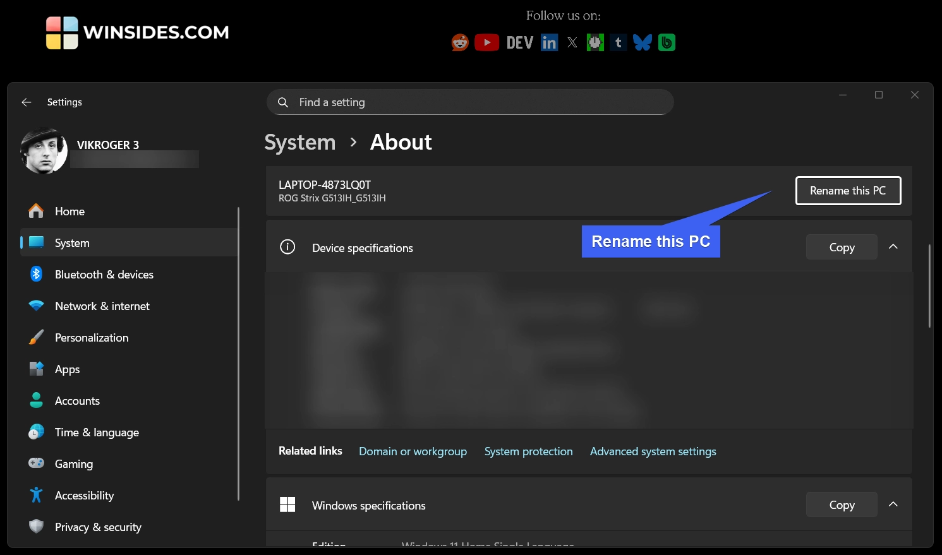Screen dimensions: 942x555
Task: Click the Rename this PC button
Action: tap(848, 190)
